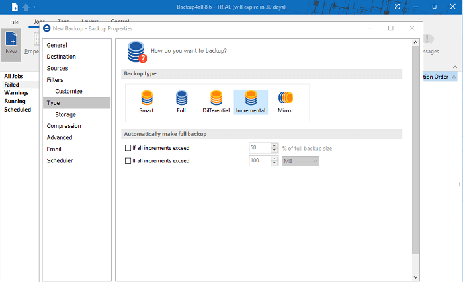Go to the Scheduler settings page

(x=60, y=160)
